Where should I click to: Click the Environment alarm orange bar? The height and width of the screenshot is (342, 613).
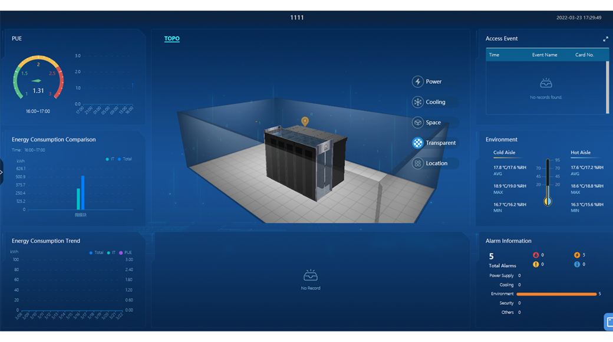click(x=556, y=294)
